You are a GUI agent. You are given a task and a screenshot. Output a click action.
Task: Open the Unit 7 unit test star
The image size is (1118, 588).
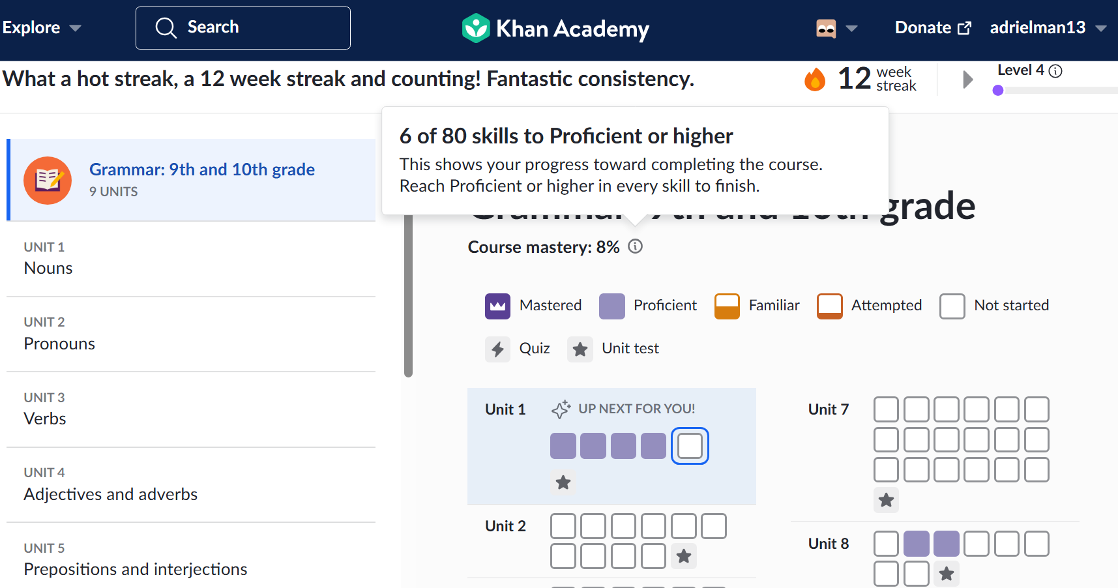coord(886,500)
